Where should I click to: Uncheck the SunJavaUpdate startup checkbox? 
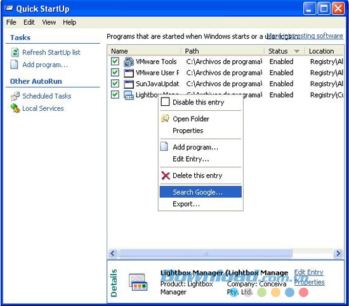pyautogui.click(x=115, y=84)
